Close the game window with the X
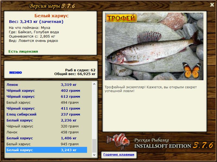 (212, 5)
